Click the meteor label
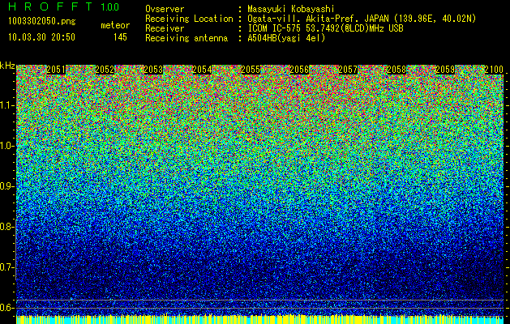 [x=115, y=26]
